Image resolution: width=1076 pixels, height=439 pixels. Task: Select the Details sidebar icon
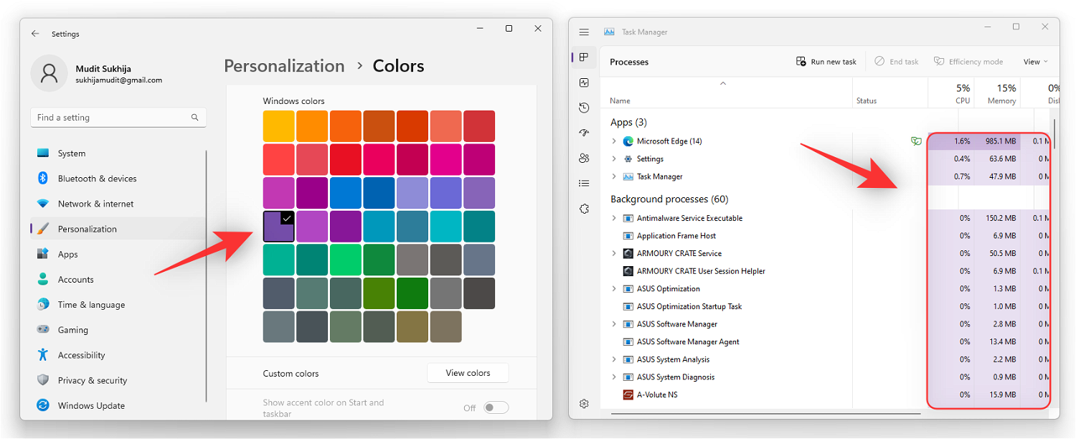coord(583,183)
